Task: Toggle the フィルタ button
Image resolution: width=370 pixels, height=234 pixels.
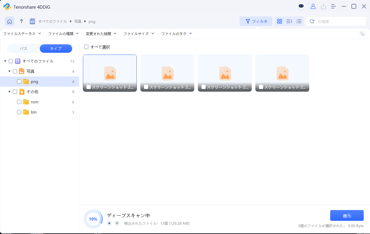Action: (x=256, y=21)
